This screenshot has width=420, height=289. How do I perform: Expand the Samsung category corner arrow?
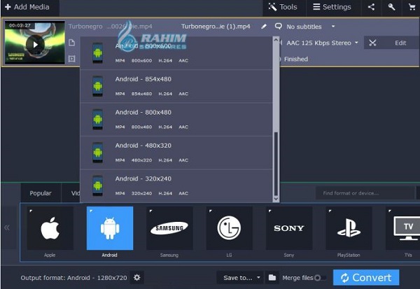point(150,211)
